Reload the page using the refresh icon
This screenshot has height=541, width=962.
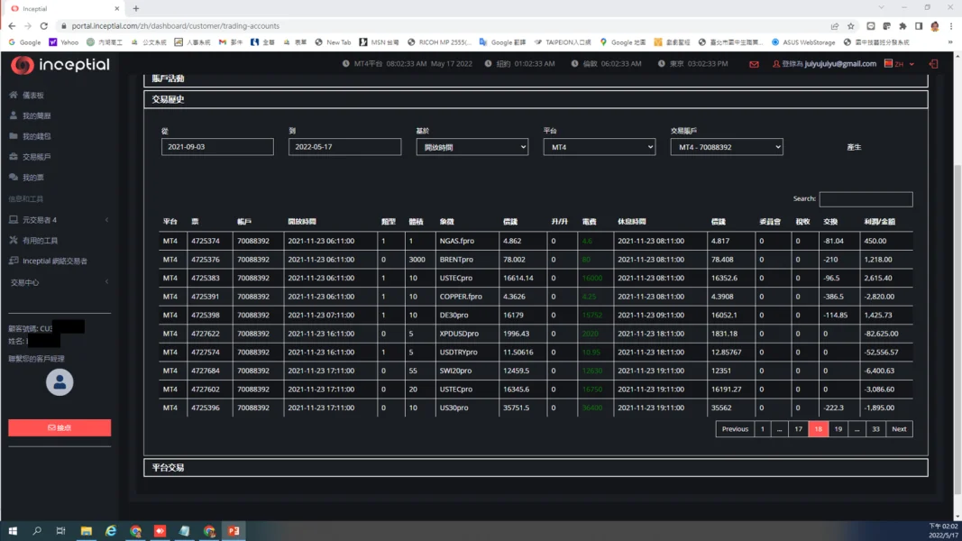[x=44, y=26]
